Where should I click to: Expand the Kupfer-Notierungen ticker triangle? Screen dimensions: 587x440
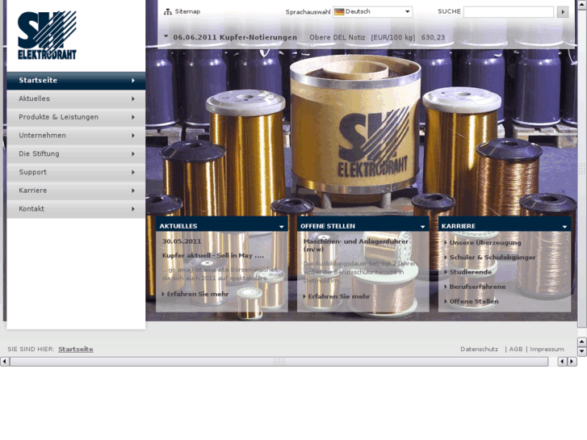[x=166, y=36]
